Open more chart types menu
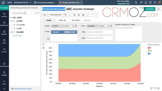 pos(96,15)
